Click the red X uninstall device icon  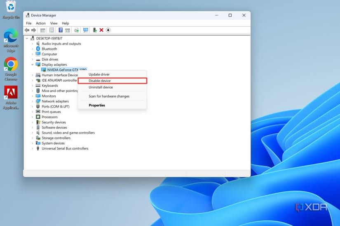click(x=101, y=30)
